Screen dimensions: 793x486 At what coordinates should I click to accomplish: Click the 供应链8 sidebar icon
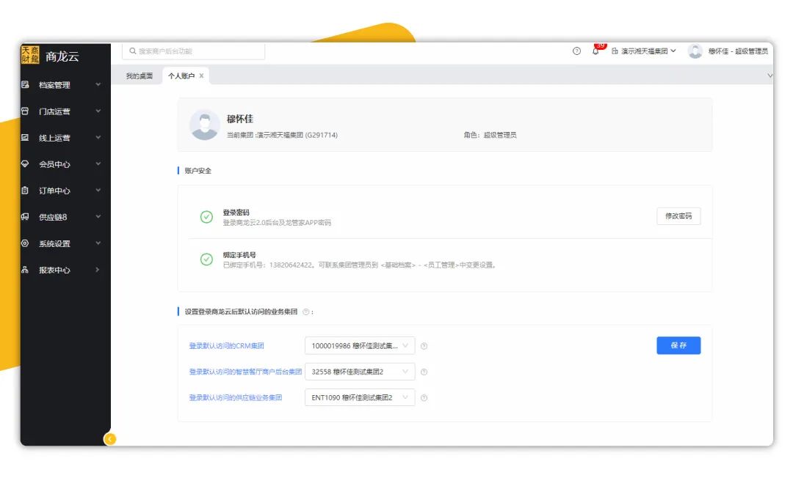[x=25, y=216]
